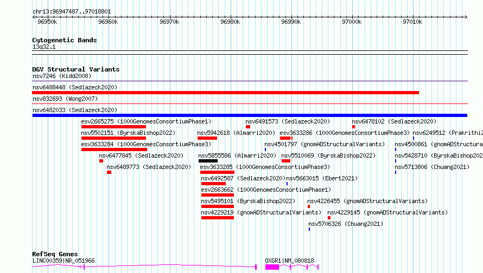Image resolution: width=483 pixels, height=273 pixels.
Task: Open variant esv3633284 from 1000GenomesConsortiumPhase3
Action: [146, 144]
